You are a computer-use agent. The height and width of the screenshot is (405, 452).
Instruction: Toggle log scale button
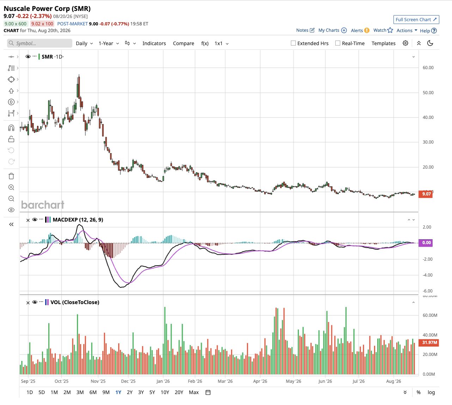(x=431, y=392)
